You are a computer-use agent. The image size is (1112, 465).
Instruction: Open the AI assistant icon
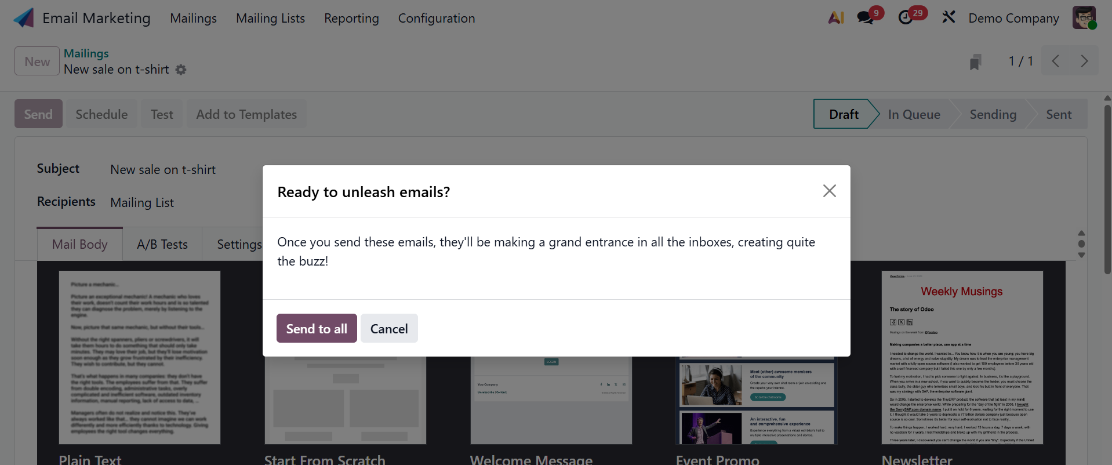pyautogui.click(x=835, y=18)
